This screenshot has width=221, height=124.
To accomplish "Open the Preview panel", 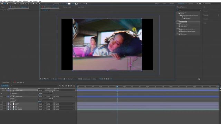I will pos(205,11).
